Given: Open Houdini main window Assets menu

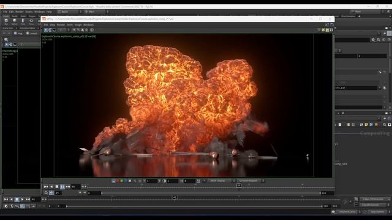Looking at the screenshot, I should click(x=29, y=12).
